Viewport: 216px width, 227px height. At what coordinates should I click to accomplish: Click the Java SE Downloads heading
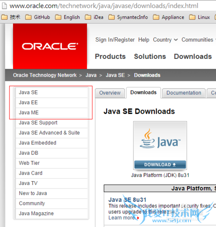(139, 112)
